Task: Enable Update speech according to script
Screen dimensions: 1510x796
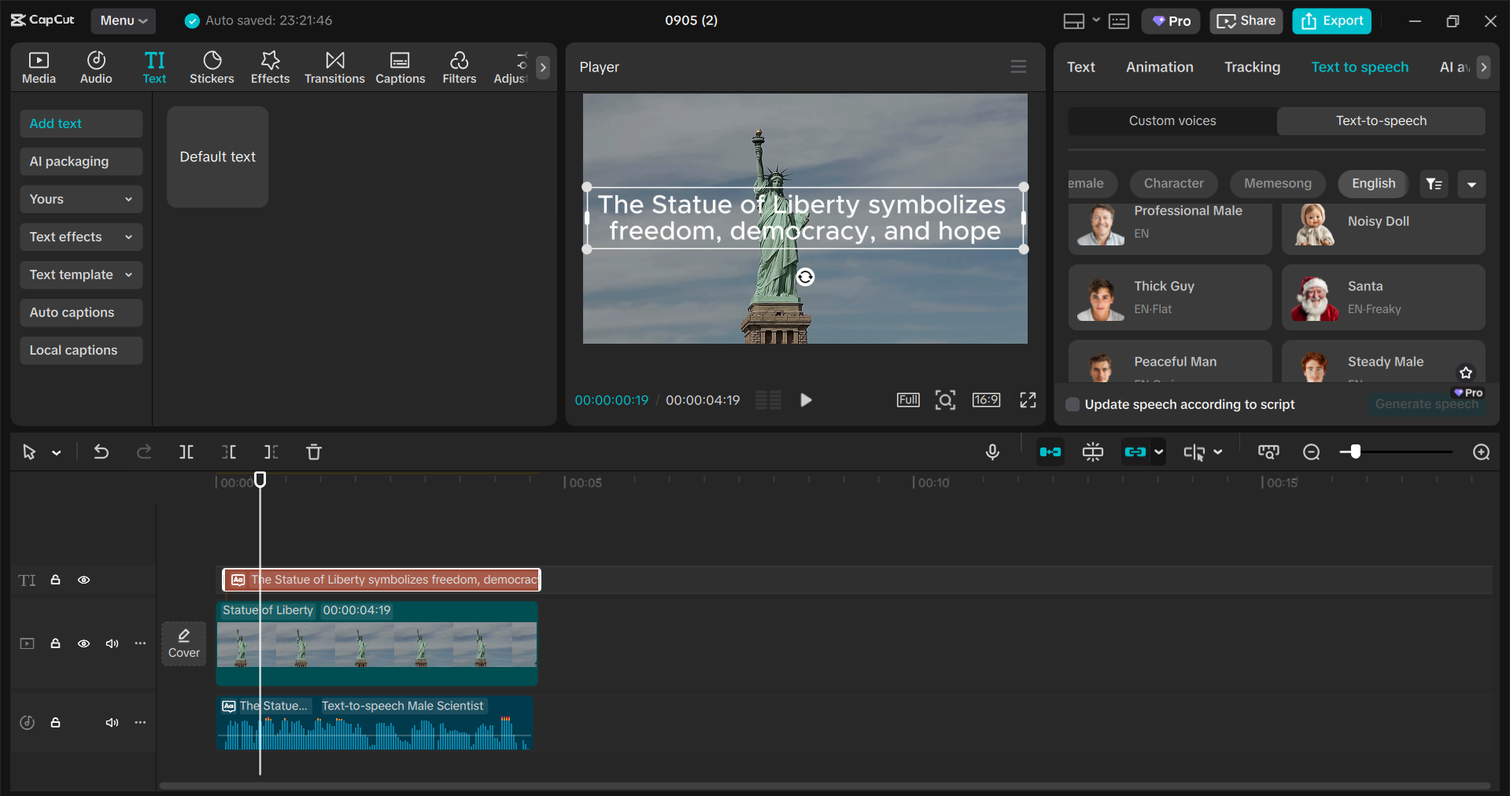Action: pyautogui.click(x=1073, y=404)
